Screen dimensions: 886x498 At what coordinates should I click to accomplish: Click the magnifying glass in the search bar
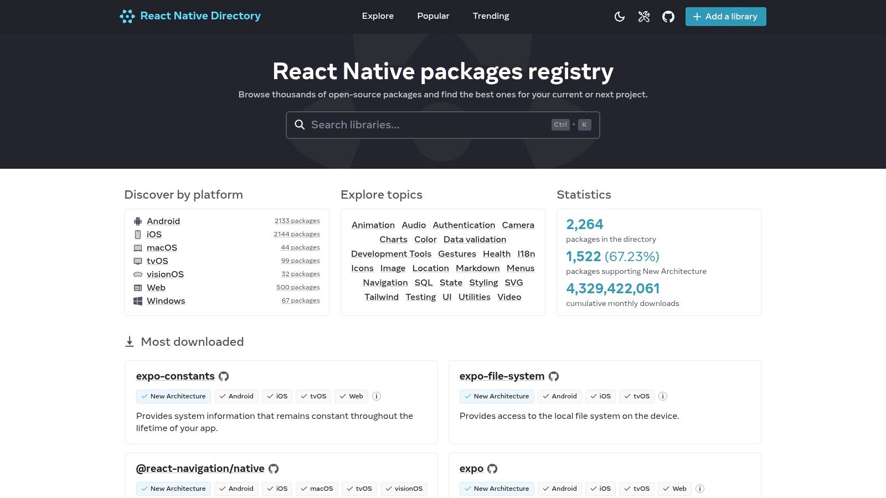[300, 124]
